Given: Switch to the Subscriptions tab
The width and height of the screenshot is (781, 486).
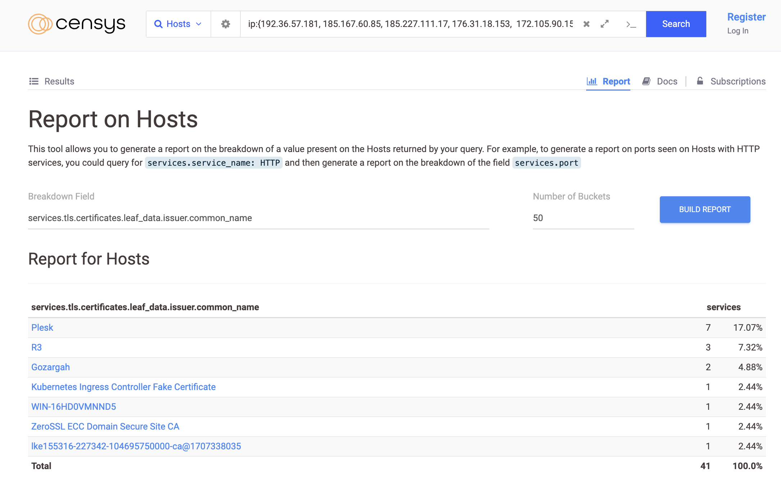Looking at the screenshot, I should (x=737, y=81).
